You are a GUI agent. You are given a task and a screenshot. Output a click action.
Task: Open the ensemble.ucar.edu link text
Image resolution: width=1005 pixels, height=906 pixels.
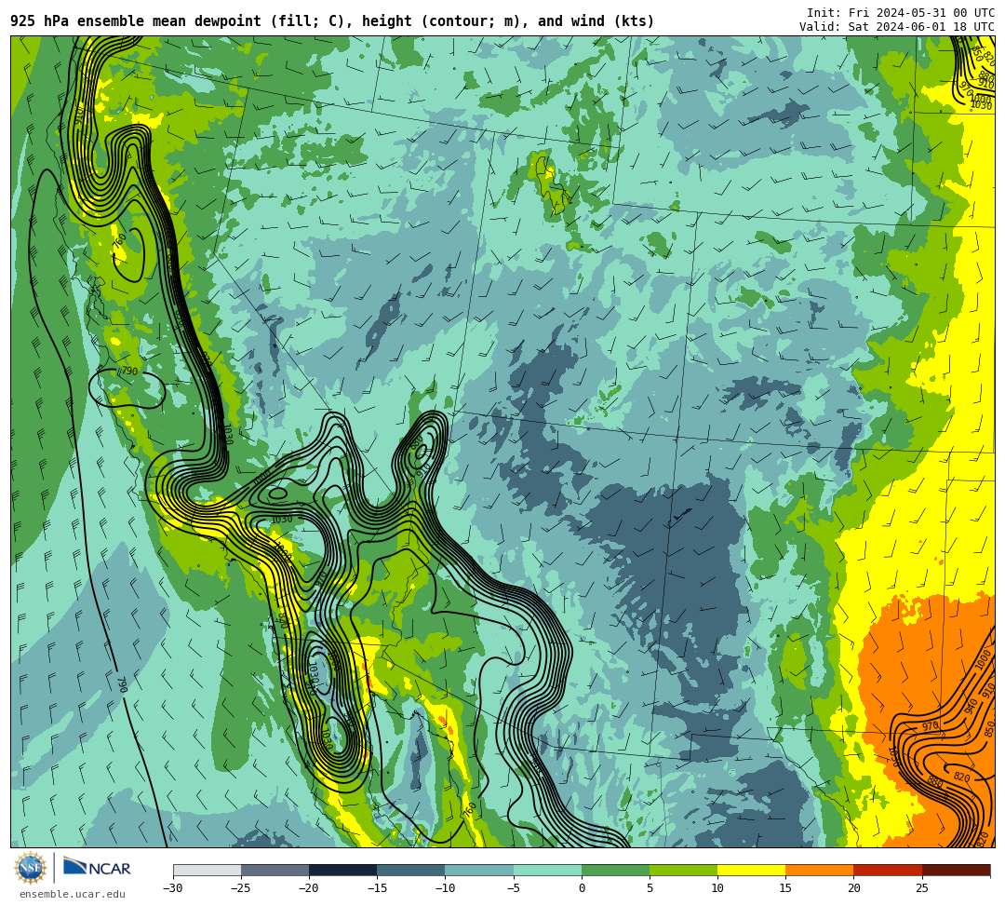coord(73,894)
